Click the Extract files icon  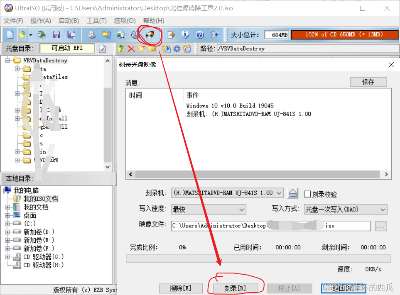pos(166,49)
